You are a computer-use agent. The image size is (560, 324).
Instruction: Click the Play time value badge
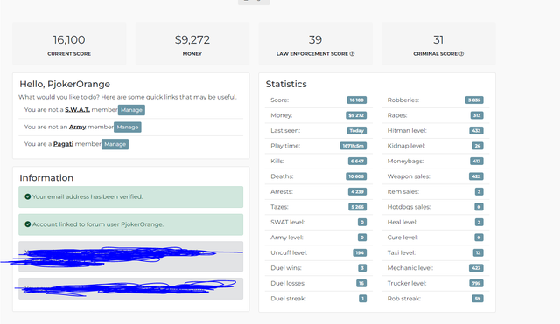[353, 146]
